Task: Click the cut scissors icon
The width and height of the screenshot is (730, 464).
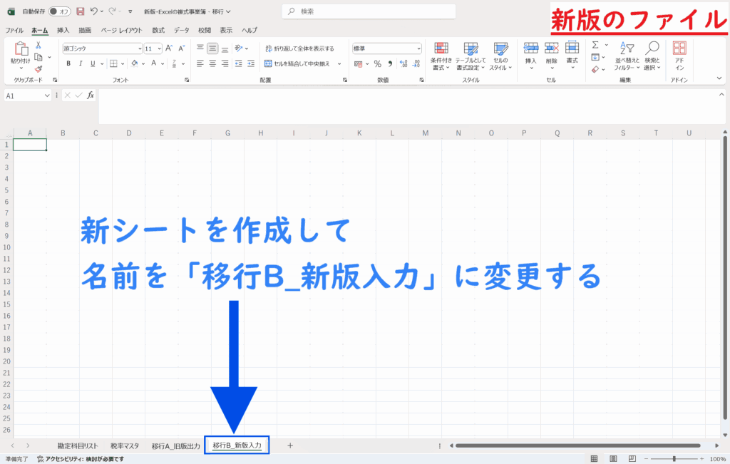Action: pos(38,45)
